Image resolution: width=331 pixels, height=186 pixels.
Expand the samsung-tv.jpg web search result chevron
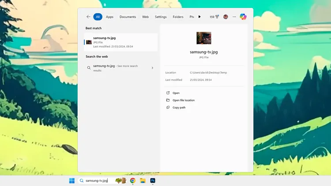[152, 68]
